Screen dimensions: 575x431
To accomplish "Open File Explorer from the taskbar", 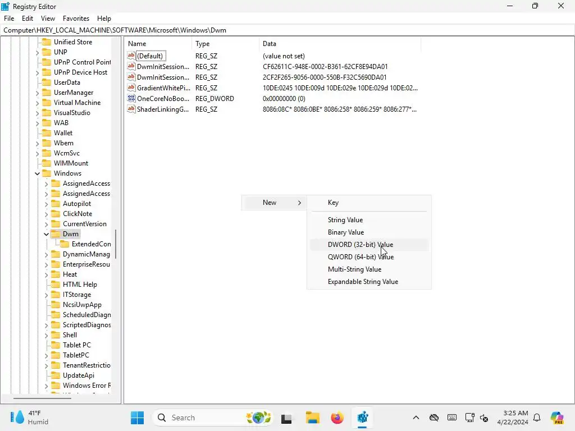I will (x=312, y=418).
